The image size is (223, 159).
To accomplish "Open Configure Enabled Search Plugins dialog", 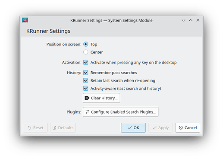I will pyautogui.click(x=121, y=112).
